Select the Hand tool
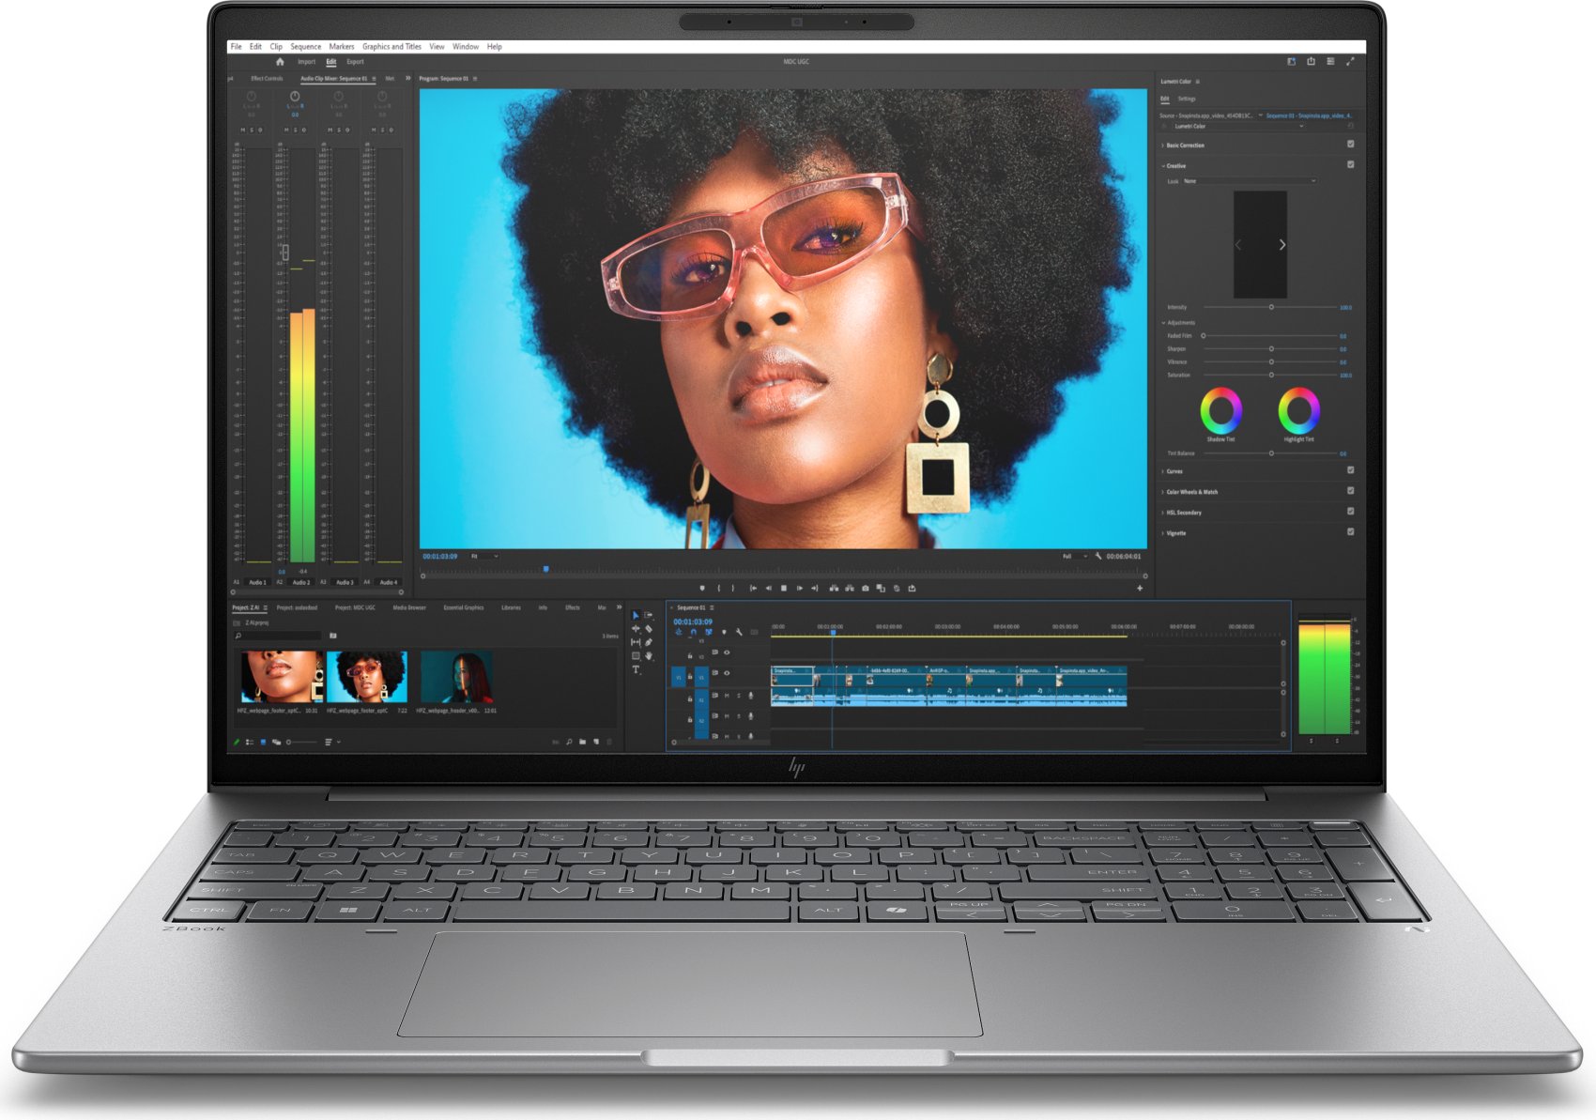 (649, 656)
